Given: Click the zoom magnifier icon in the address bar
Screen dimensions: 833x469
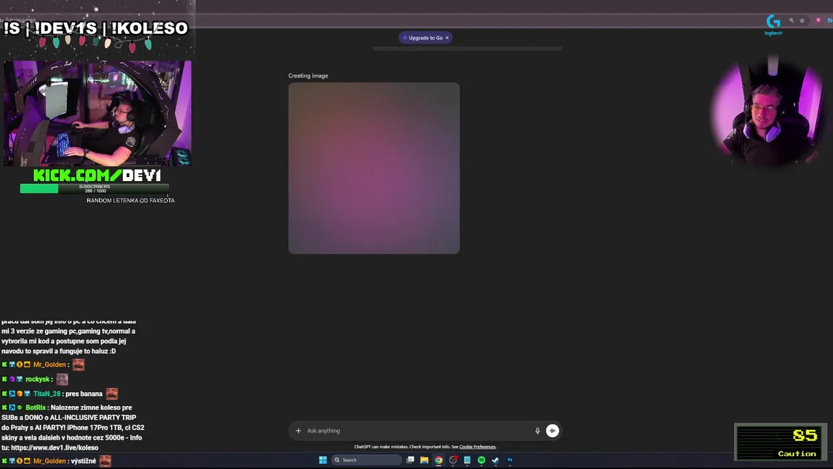Looking at the screenshot, I should (x=791, y=21).
